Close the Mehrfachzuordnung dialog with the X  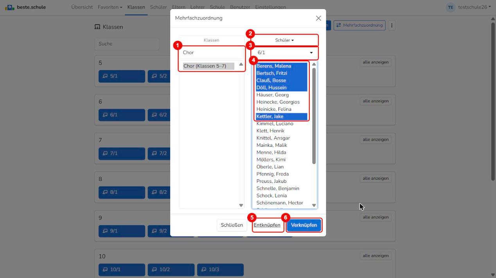318,18
